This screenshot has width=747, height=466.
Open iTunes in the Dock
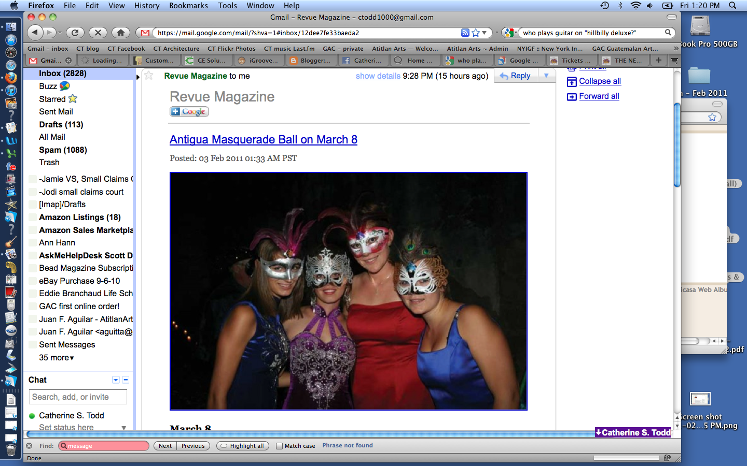click(11, 91)
